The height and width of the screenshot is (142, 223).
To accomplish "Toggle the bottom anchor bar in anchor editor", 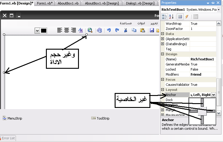I will pos(203,120).
